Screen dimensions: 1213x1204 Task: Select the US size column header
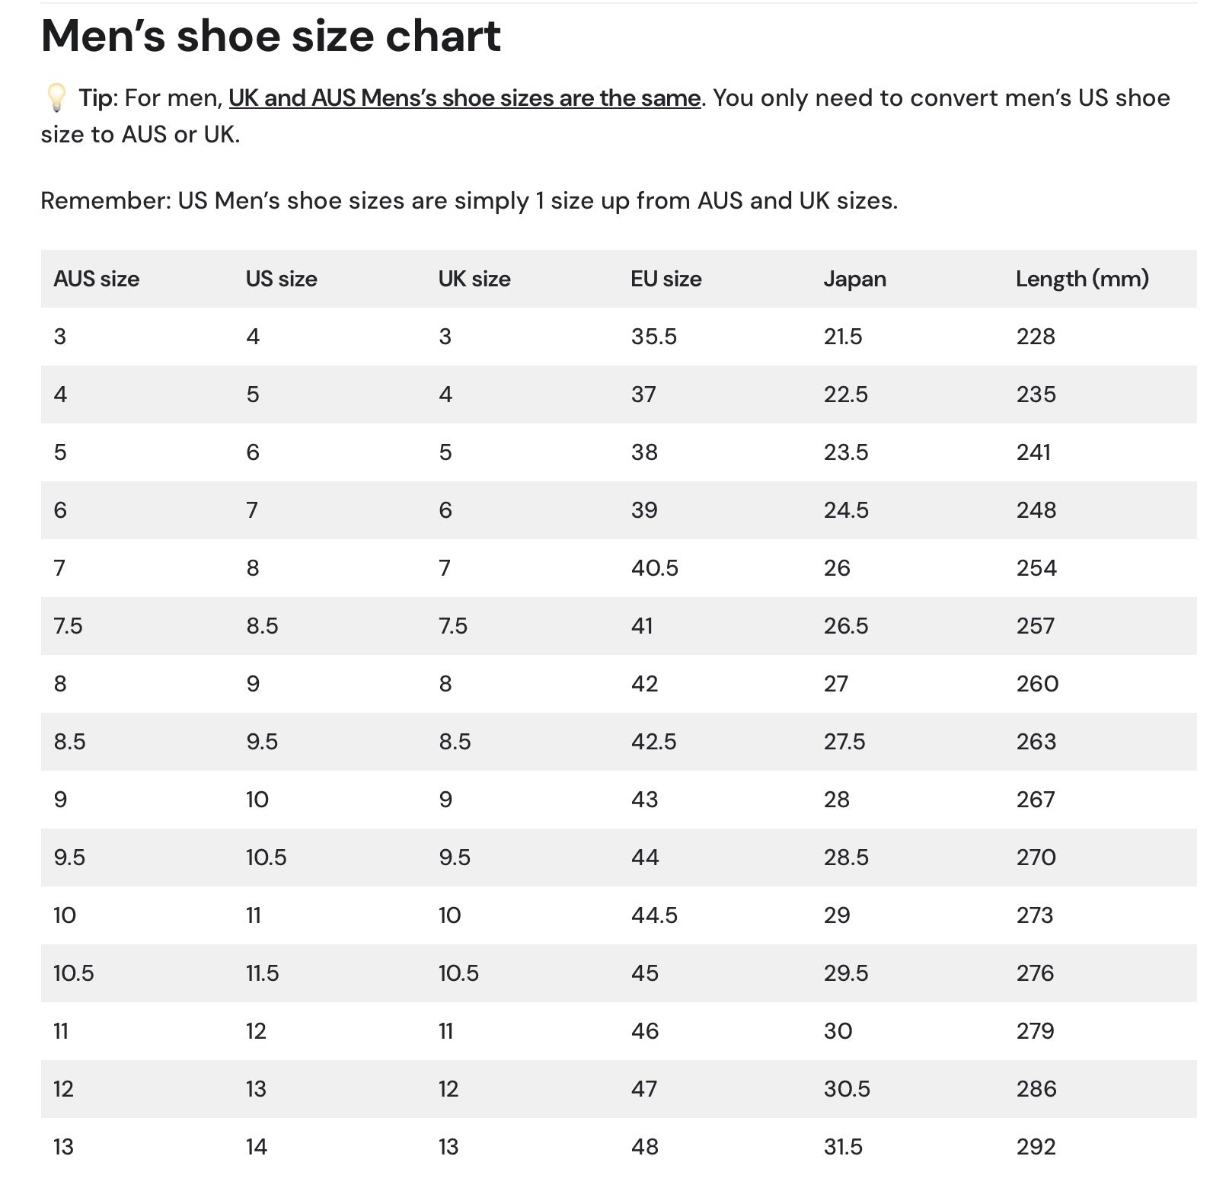(281, 279)
